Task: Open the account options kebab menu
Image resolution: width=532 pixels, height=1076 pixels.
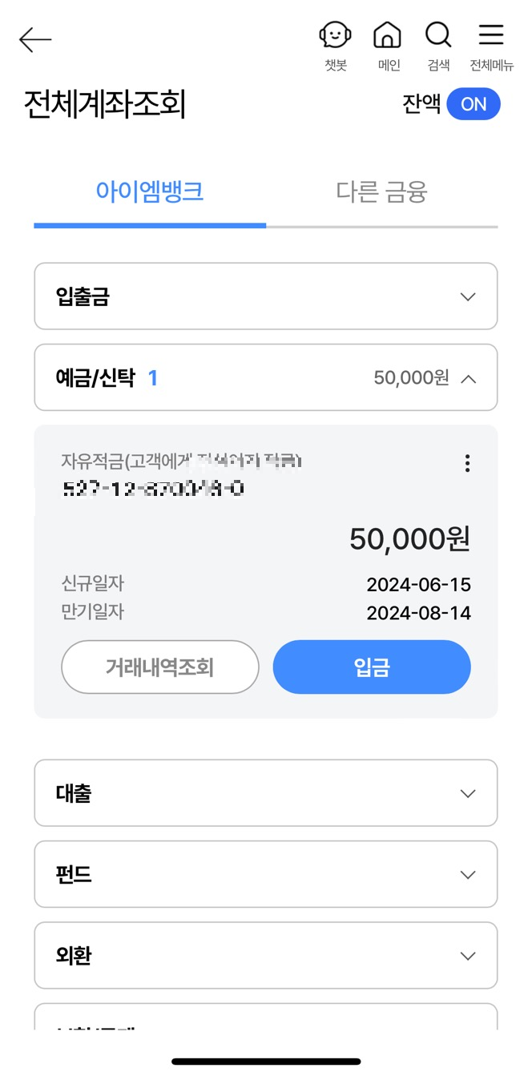Action: [467, 463]
